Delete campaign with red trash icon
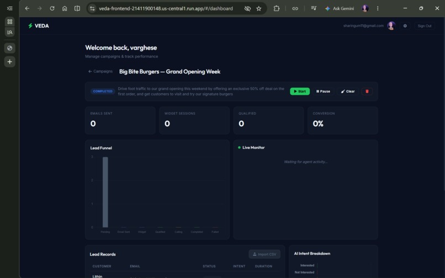Image resolution: width=445 pixels, height=278 pixels. 367,92
